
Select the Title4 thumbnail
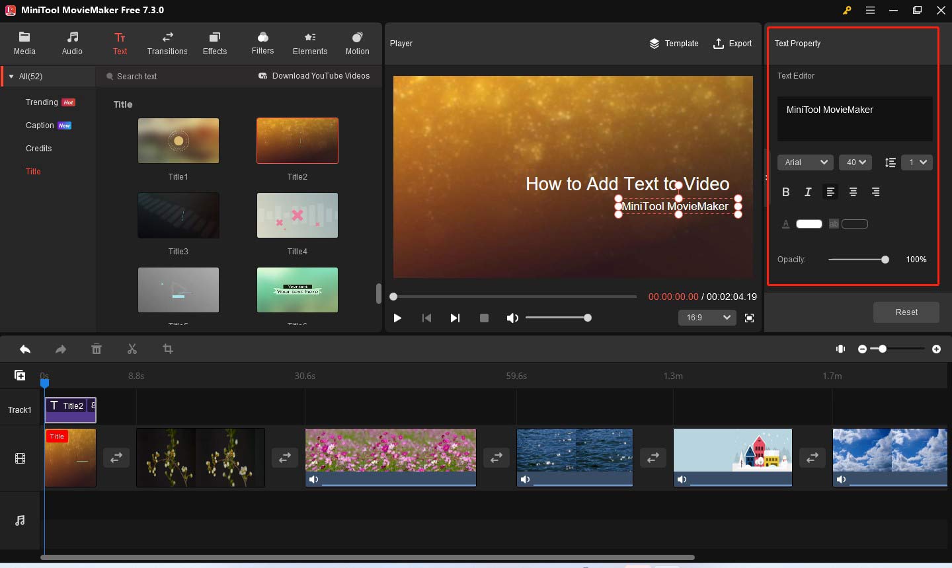point(297,215)
